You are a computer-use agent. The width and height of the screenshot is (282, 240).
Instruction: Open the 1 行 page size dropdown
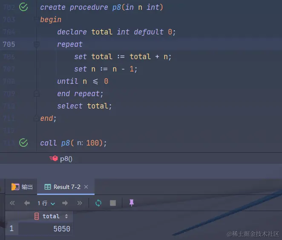(46, 203)
